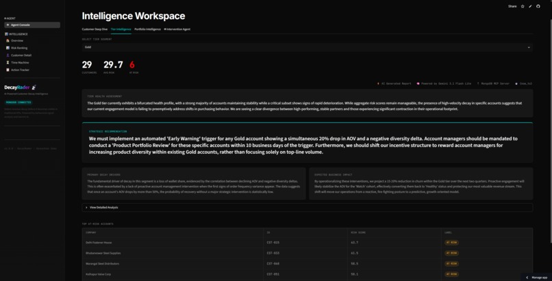Click the At Risk badge for Delhi Fastener House
The height and width of the screenshot is (281, 552).
[452, 243]
